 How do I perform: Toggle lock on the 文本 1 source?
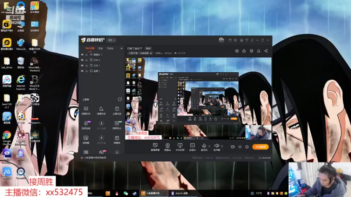coord(86,65)
